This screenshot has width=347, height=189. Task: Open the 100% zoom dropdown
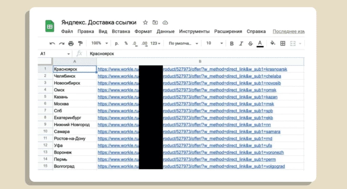pos(99,43)
